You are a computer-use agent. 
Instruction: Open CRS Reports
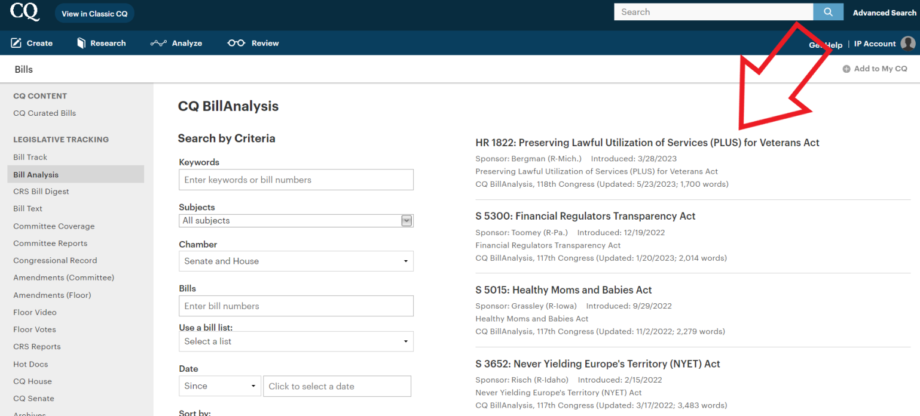[37, 347]
